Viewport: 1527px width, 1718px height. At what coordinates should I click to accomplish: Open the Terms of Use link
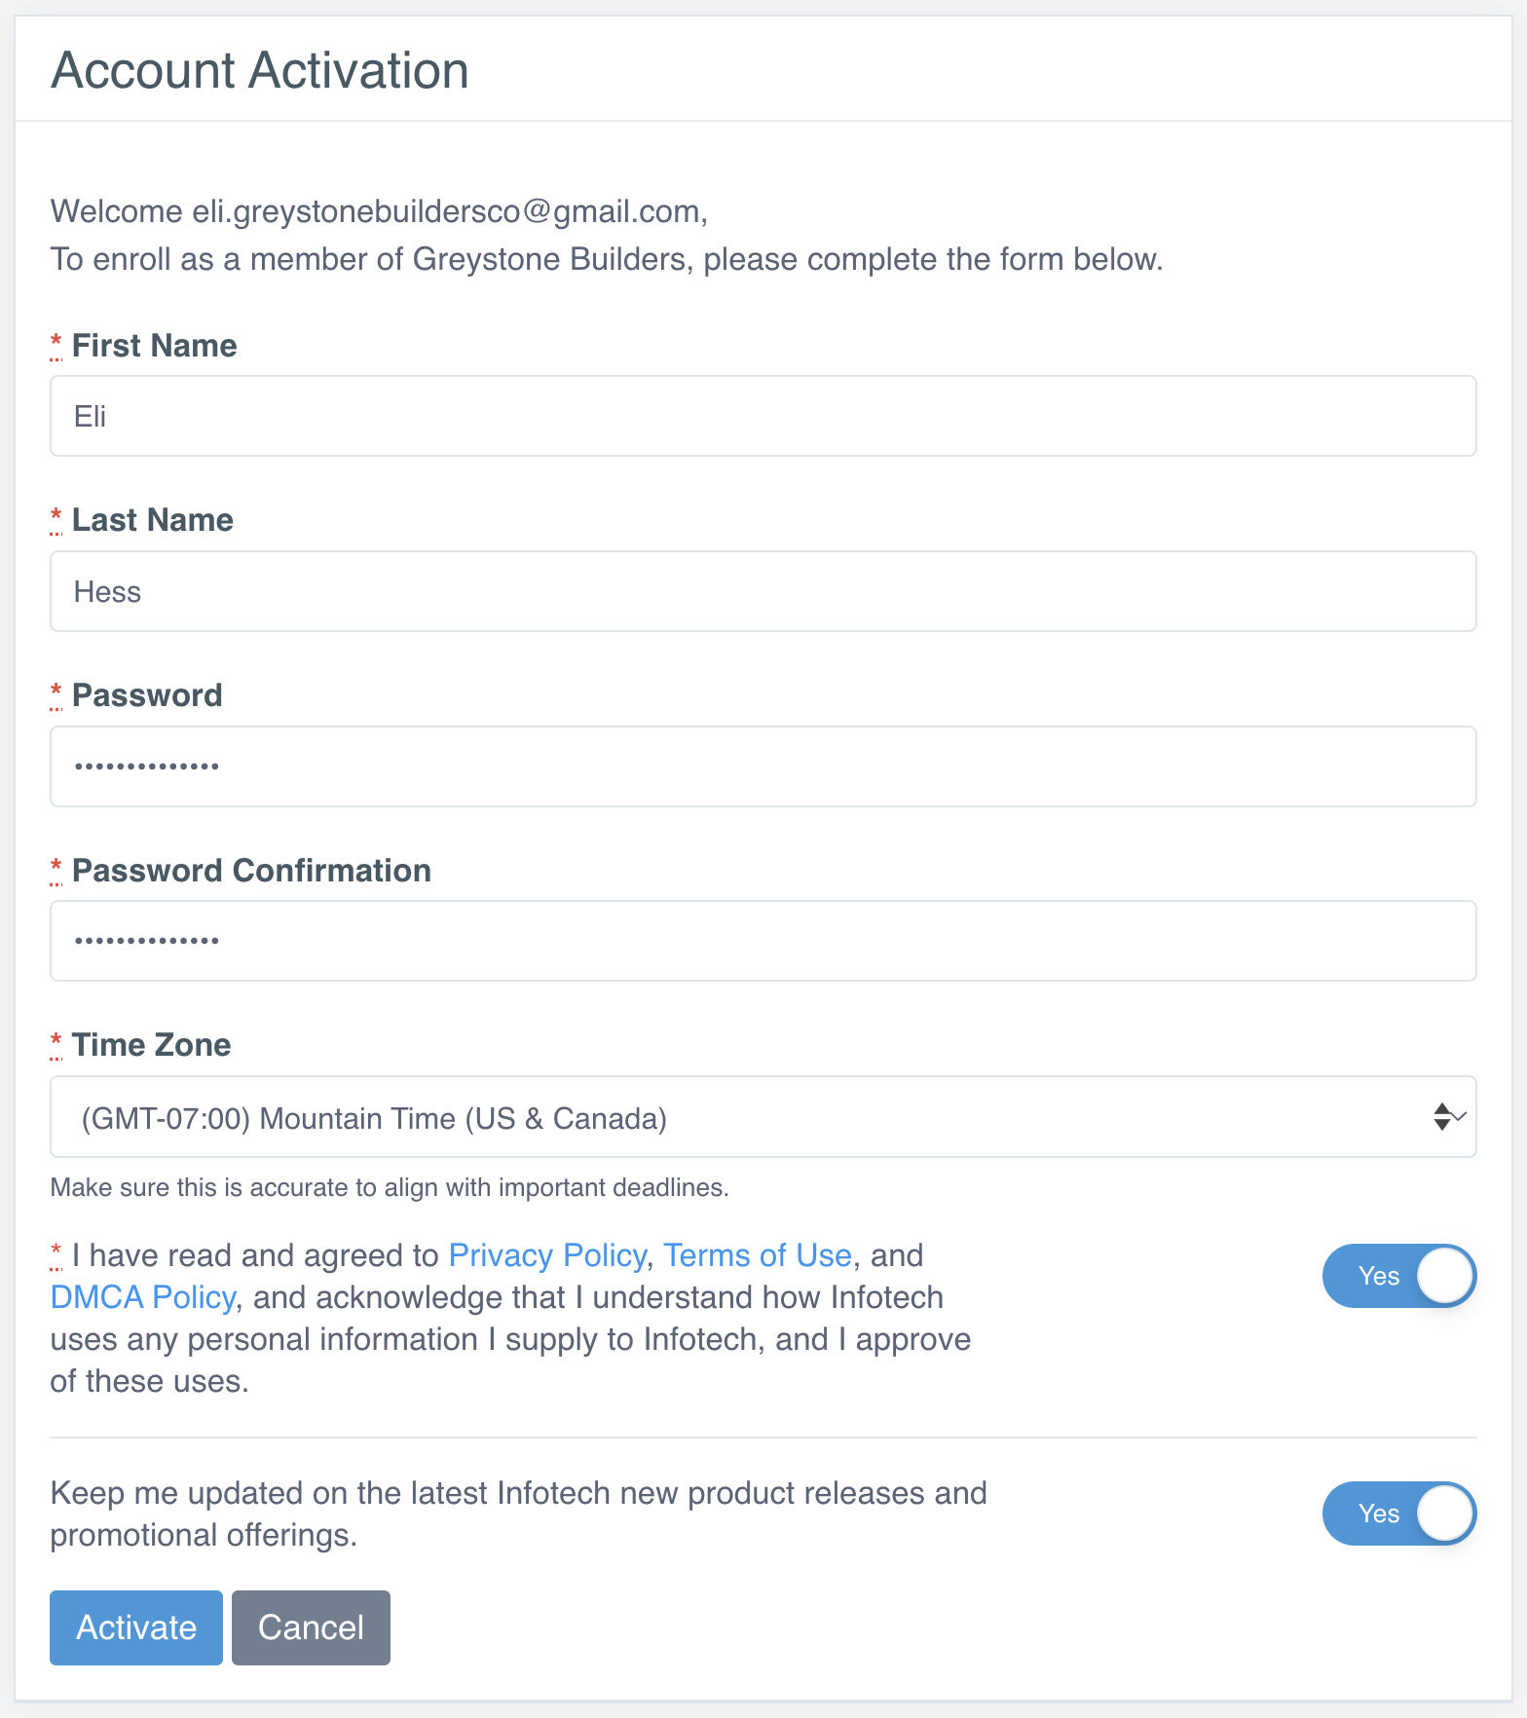(x=757, y=1255)
